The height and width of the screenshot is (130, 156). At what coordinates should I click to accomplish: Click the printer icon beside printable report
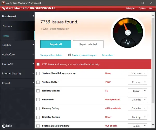[69, 55]
